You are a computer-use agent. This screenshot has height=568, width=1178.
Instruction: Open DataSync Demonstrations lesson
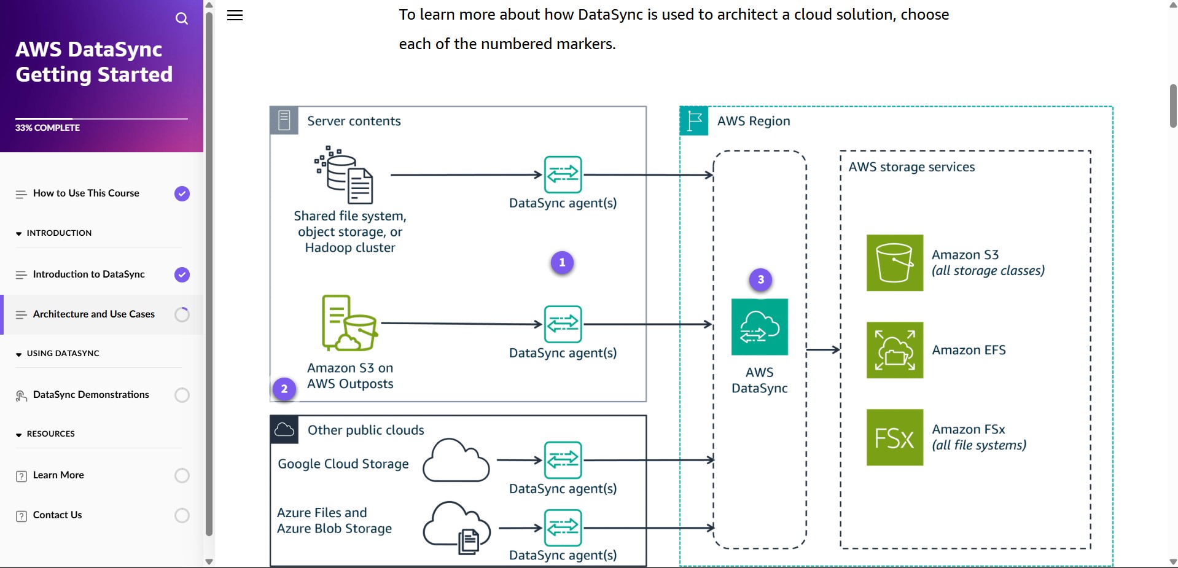pyautogui.click(x=102, y=395)
